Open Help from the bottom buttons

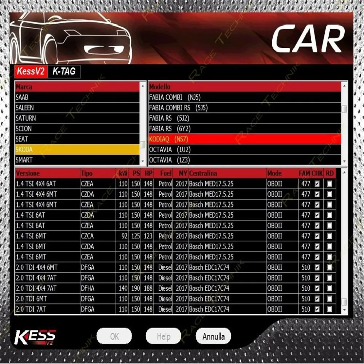pos(163,336)
